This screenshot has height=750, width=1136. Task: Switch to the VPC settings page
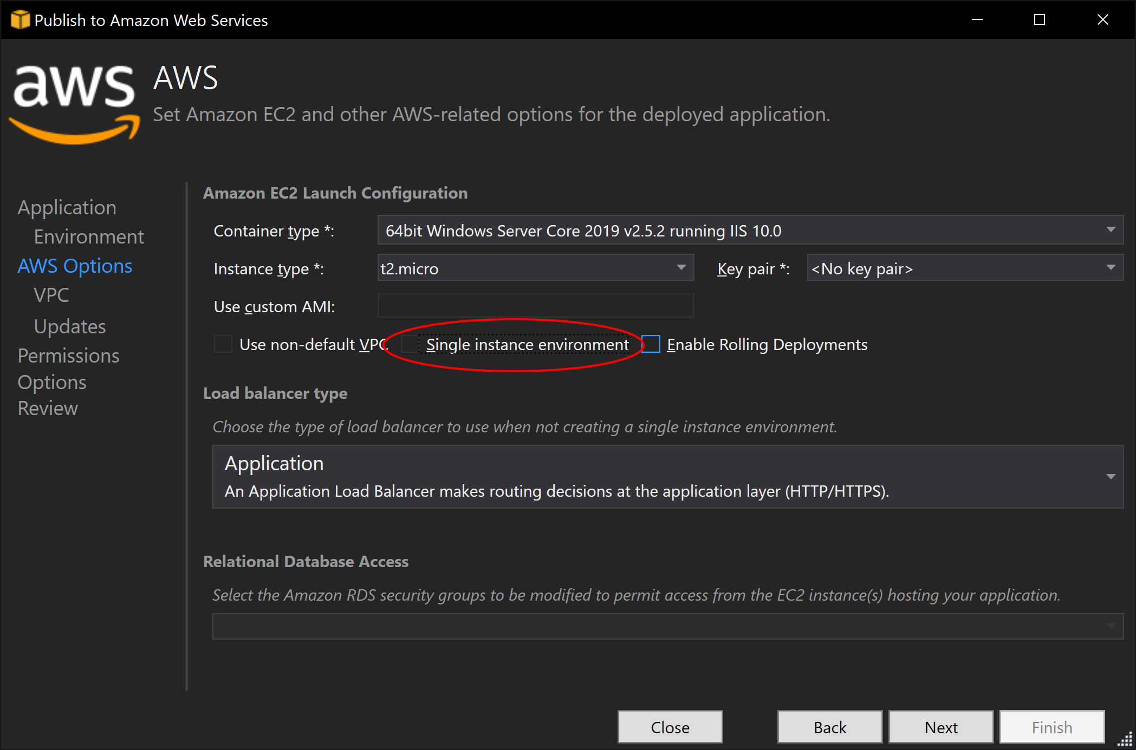pos(50,295)
